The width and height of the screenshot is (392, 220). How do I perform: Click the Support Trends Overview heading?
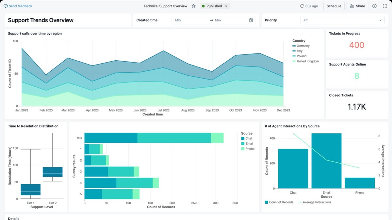coord(41,20)
